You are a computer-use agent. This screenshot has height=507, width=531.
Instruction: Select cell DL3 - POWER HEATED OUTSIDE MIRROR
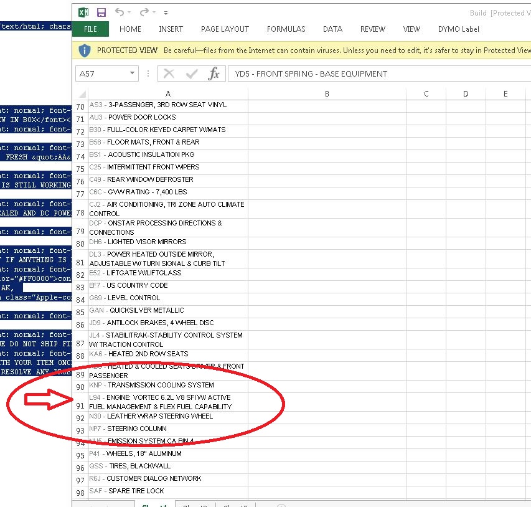168,259
